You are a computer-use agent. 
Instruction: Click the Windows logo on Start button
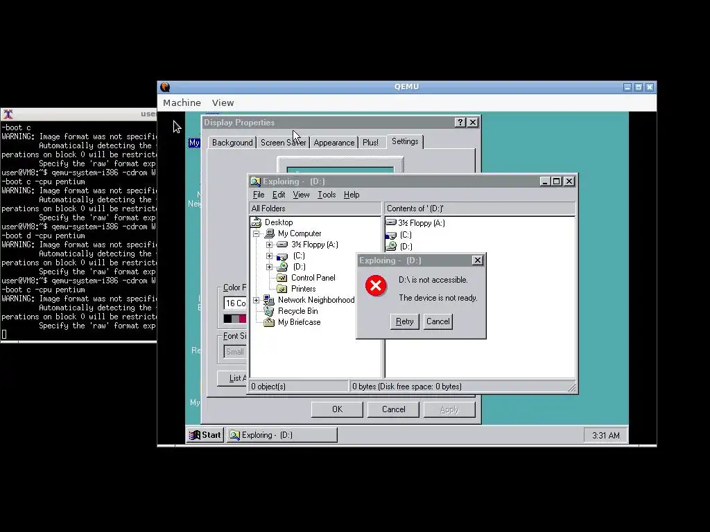tap(195, 435)
